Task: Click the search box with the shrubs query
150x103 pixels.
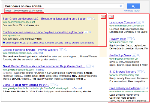Action: pyautogui.click(x=64, y=6)
